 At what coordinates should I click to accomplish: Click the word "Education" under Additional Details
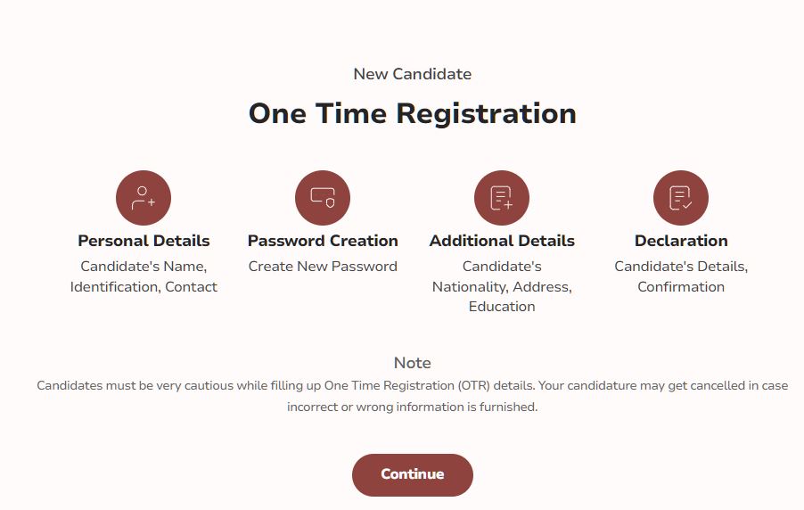pyautogui.click(x=502, y=307)
